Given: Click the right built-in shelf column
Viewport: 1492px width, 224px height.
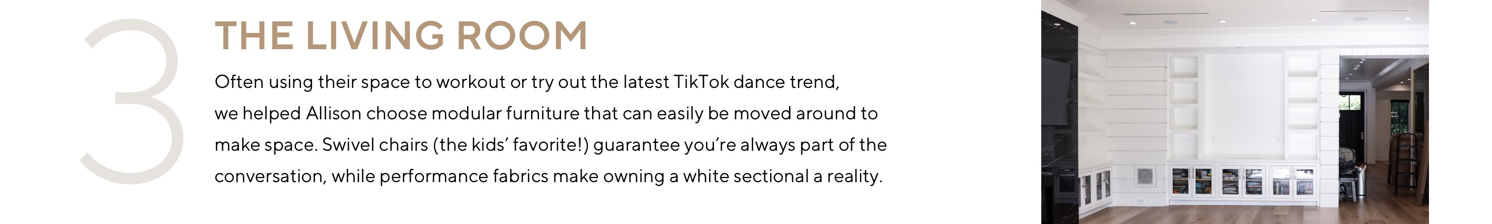Looking at the screenshot, I should pos(1302,107).
